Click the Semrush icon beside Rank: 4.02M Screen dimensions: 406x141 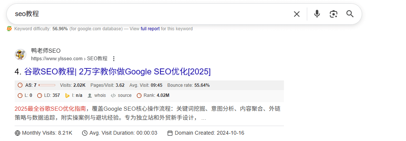(x=139, y=96)
